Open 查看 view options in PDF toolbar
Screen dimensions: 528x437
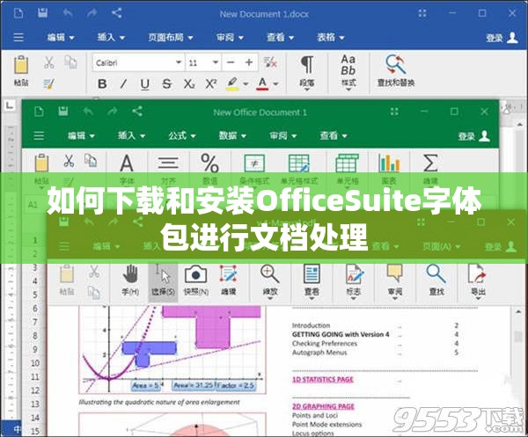(x=312, y=282)
